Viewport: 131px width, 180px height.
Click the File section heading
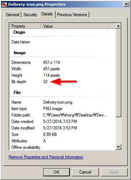tap(17, 93)
